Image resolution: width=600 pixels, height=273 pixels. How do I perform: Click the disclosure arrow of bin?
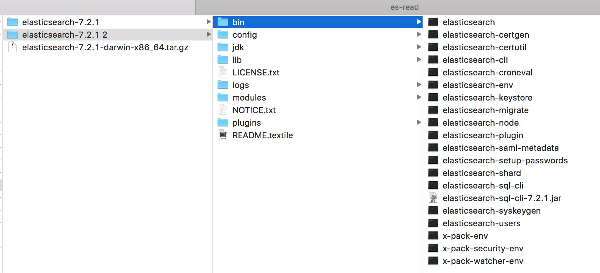coord(419,22)
